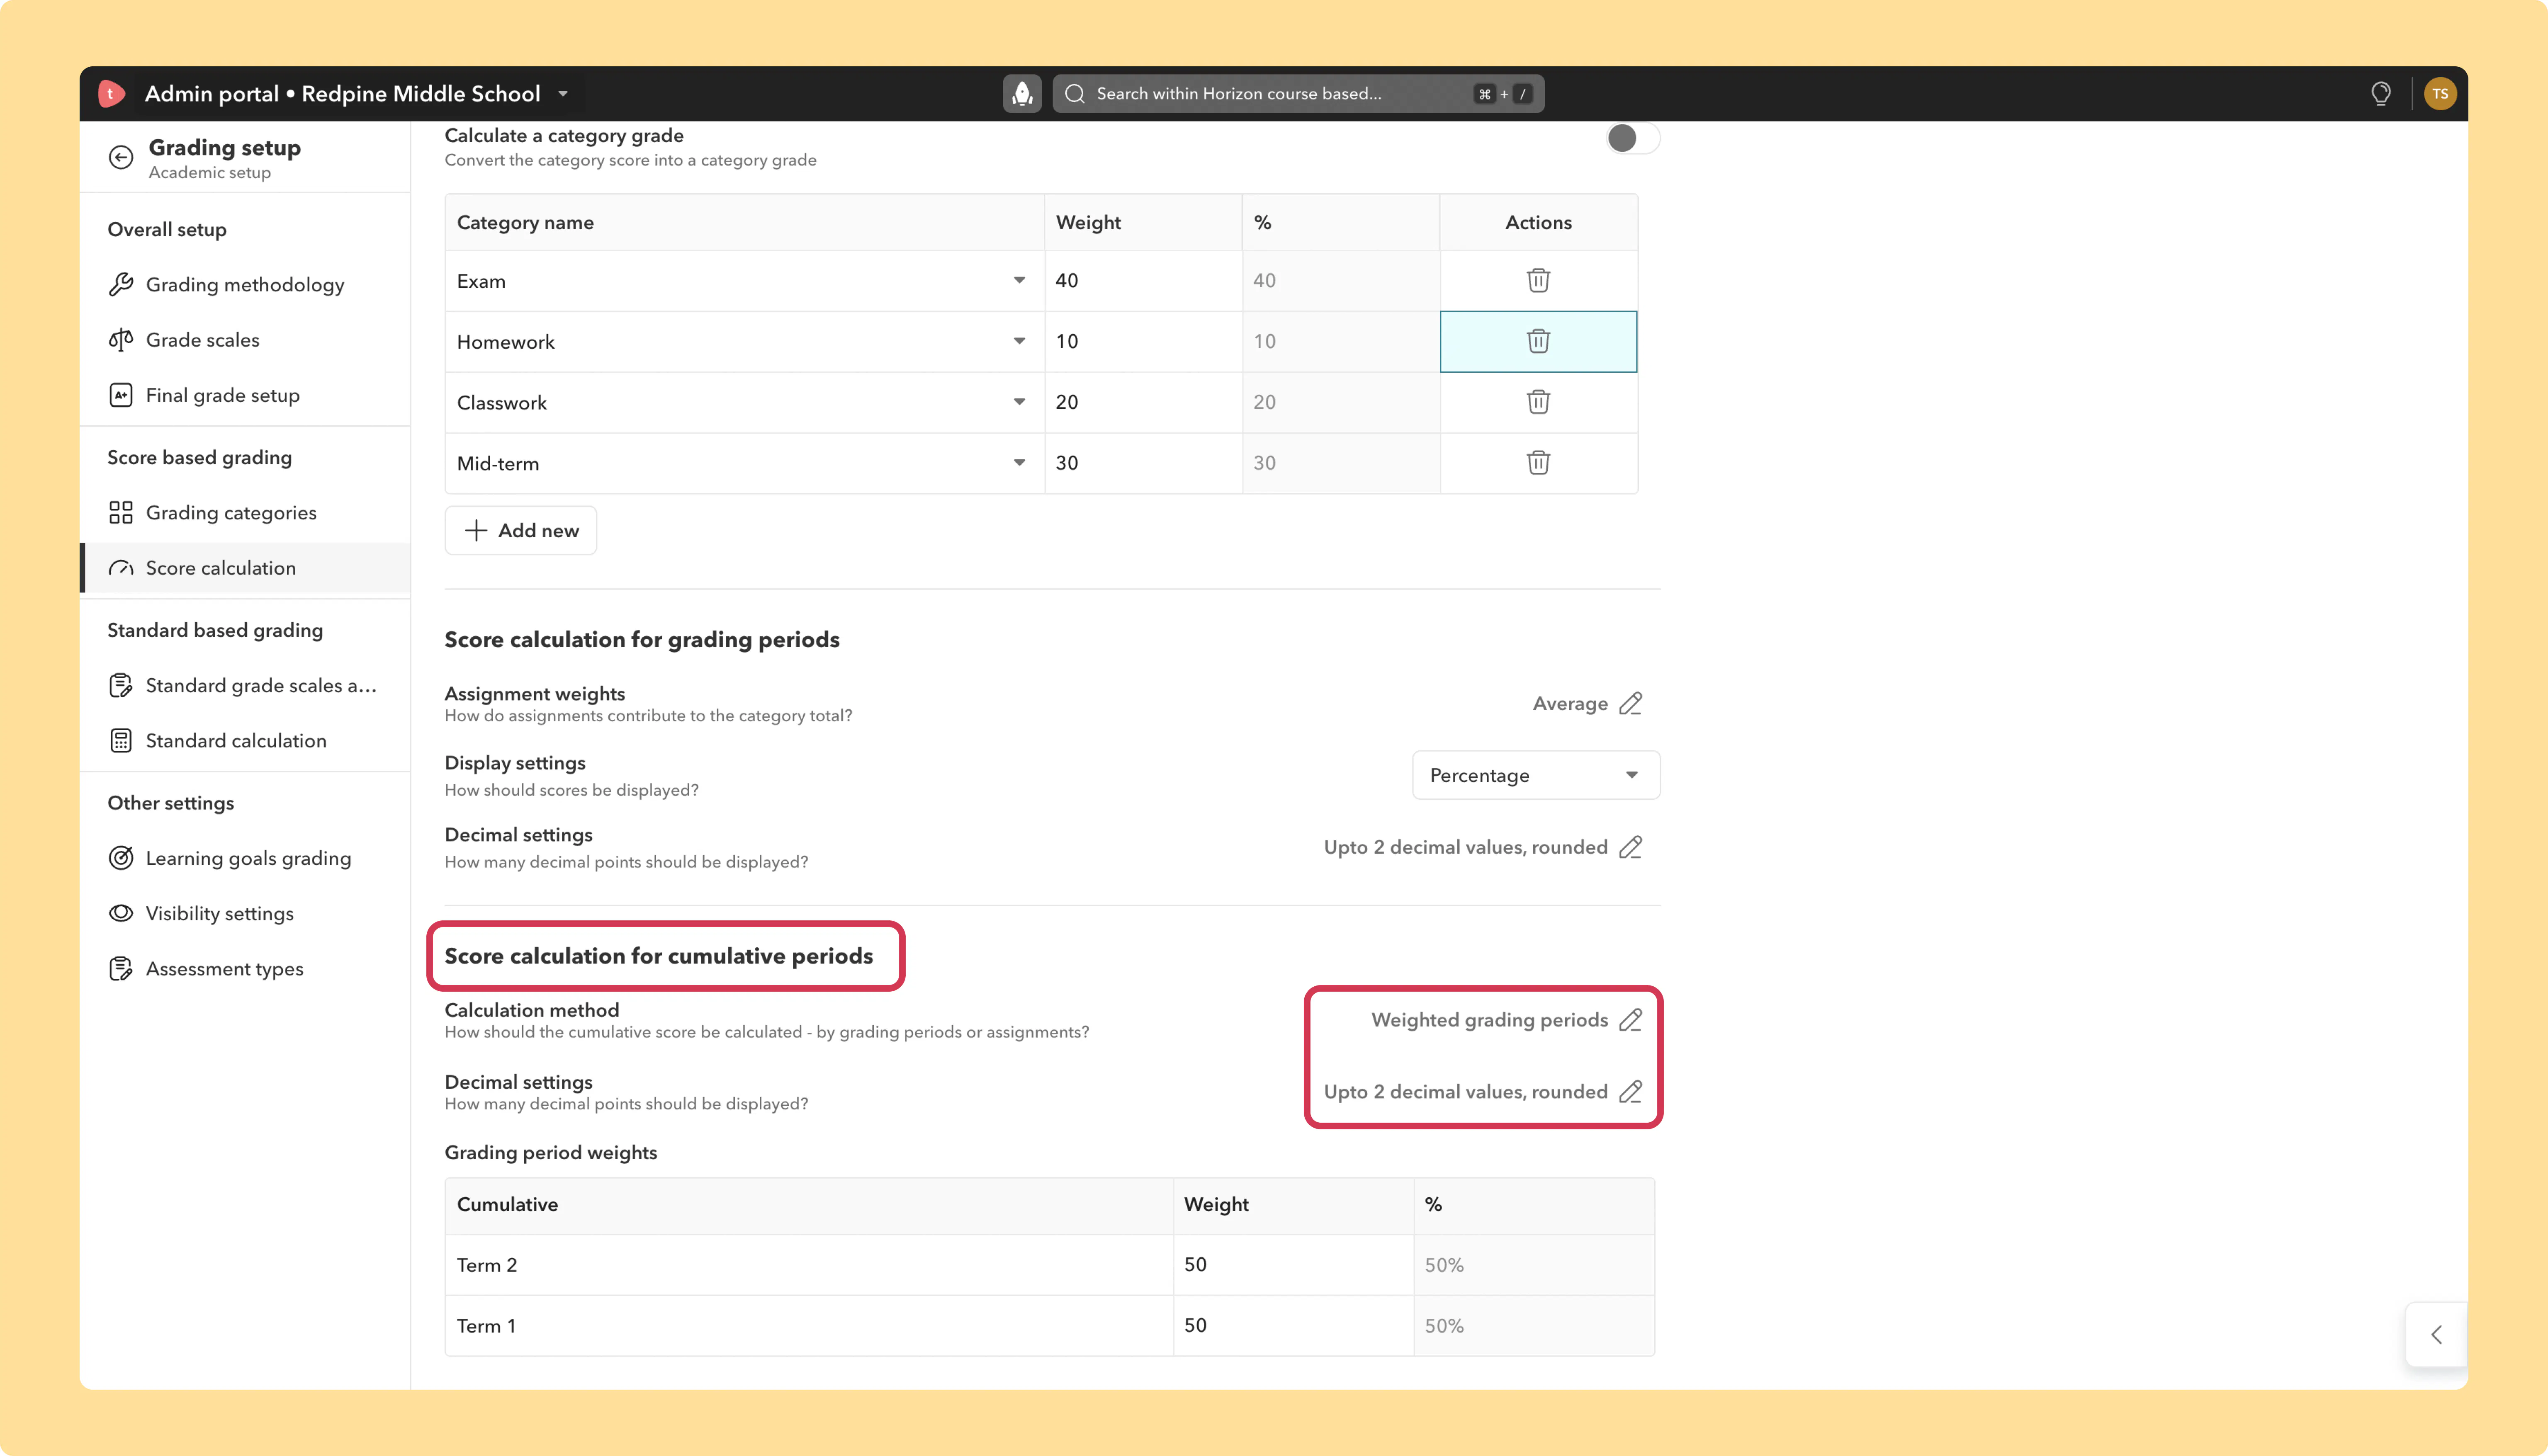Screen dimensions: 2548x1456
Task: Delete the Classwork category row
Action: point(1538,402)
